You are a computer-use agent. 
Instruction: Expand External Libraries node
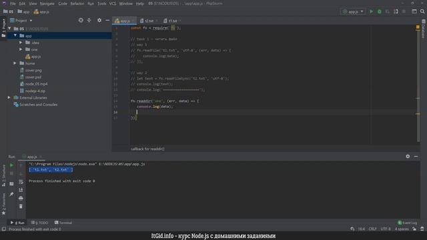pyautogui.click(x=9, y=97)
